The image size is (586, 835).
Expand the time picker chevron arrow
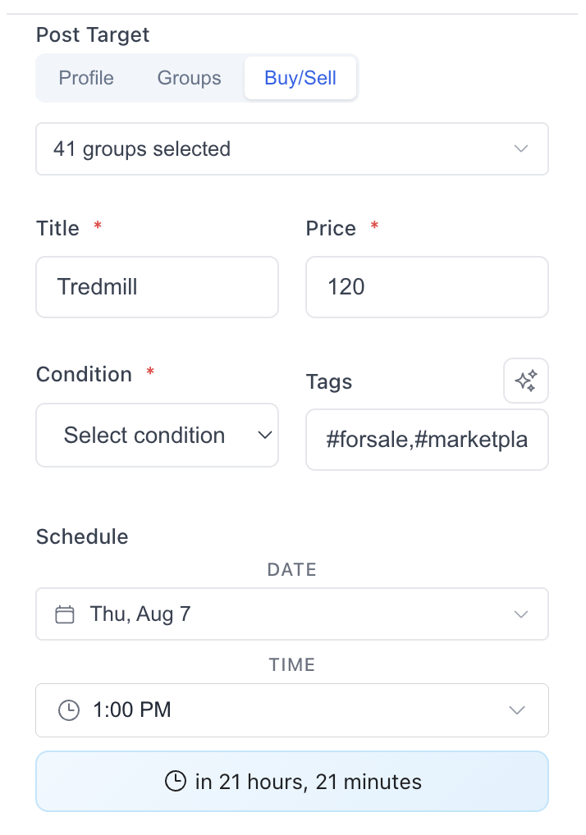(518, 710)
